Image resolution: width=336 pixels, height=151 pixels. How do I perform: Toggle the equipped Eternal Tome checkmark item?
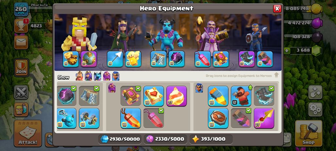tap(130, 96)
